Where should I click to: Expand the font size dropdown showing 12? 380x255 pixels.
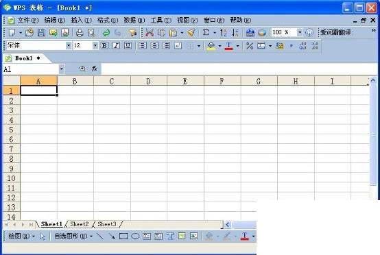tap(95, 45)
